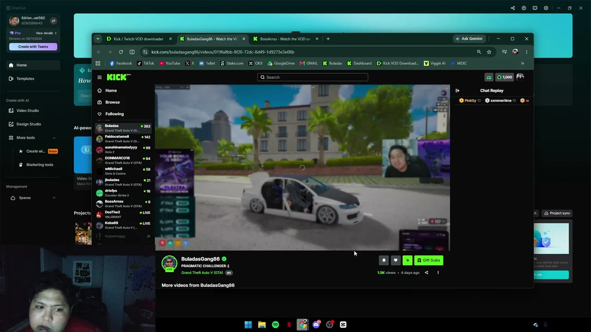Focus the Kick search box
Viewport: 591px width, 332px height.
pos(313,77)
